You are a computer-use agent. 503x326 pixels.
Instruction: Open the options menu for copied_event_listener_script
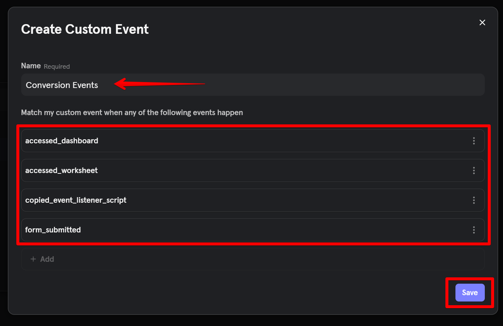(x=474, y=200)
